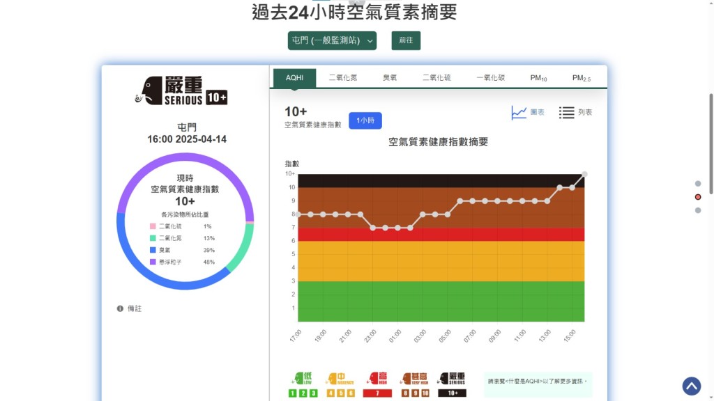Select the middle page indicator dot
714x401 pixels.
click(x=698, y=197)
